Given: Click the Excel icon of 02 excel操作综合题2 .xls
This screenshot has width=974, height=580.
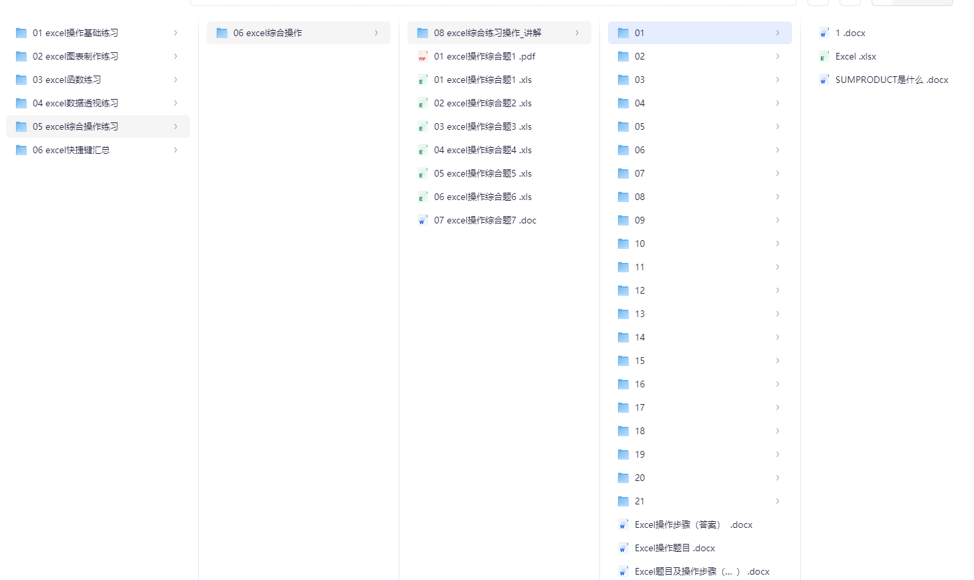Looking at the screenshot, I should pos(422,104).
